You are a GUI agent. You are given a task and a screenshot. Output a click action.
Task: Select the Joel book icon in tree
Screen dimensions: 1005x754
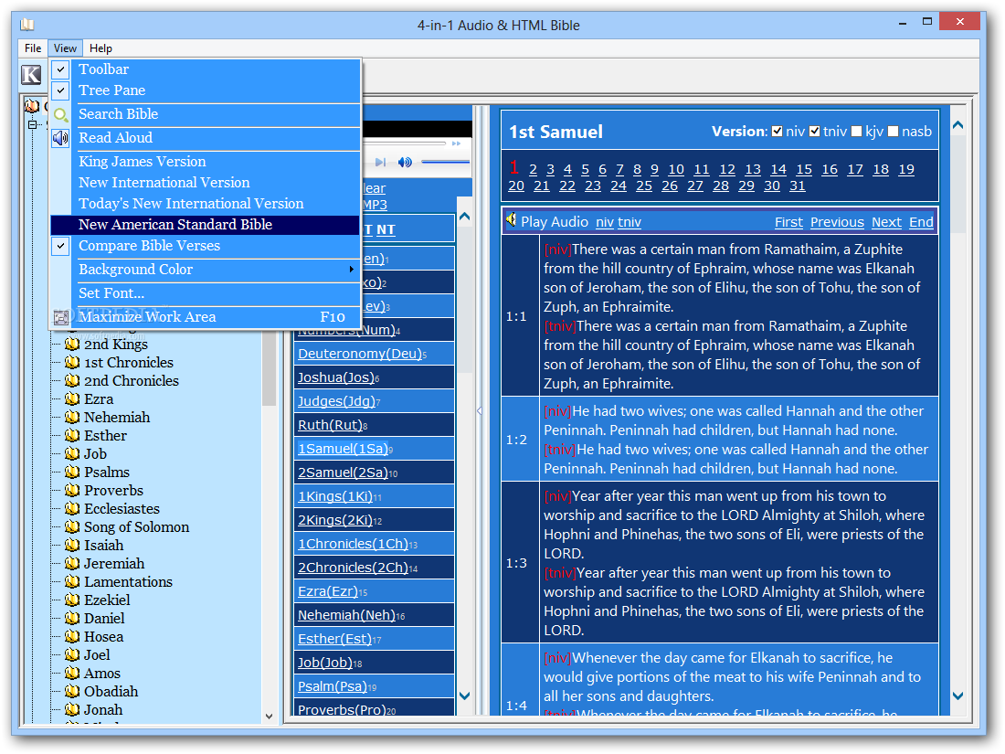coord(72,654)
